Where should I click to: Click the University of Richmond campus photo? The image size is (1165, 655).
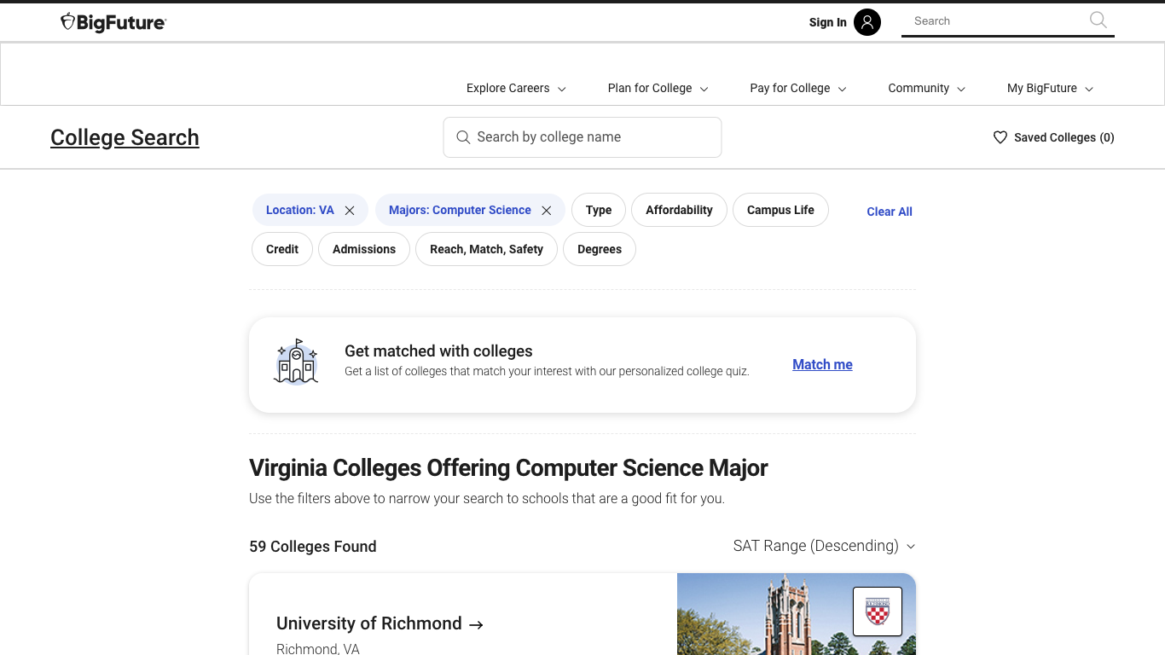click(x=797, y=614)
